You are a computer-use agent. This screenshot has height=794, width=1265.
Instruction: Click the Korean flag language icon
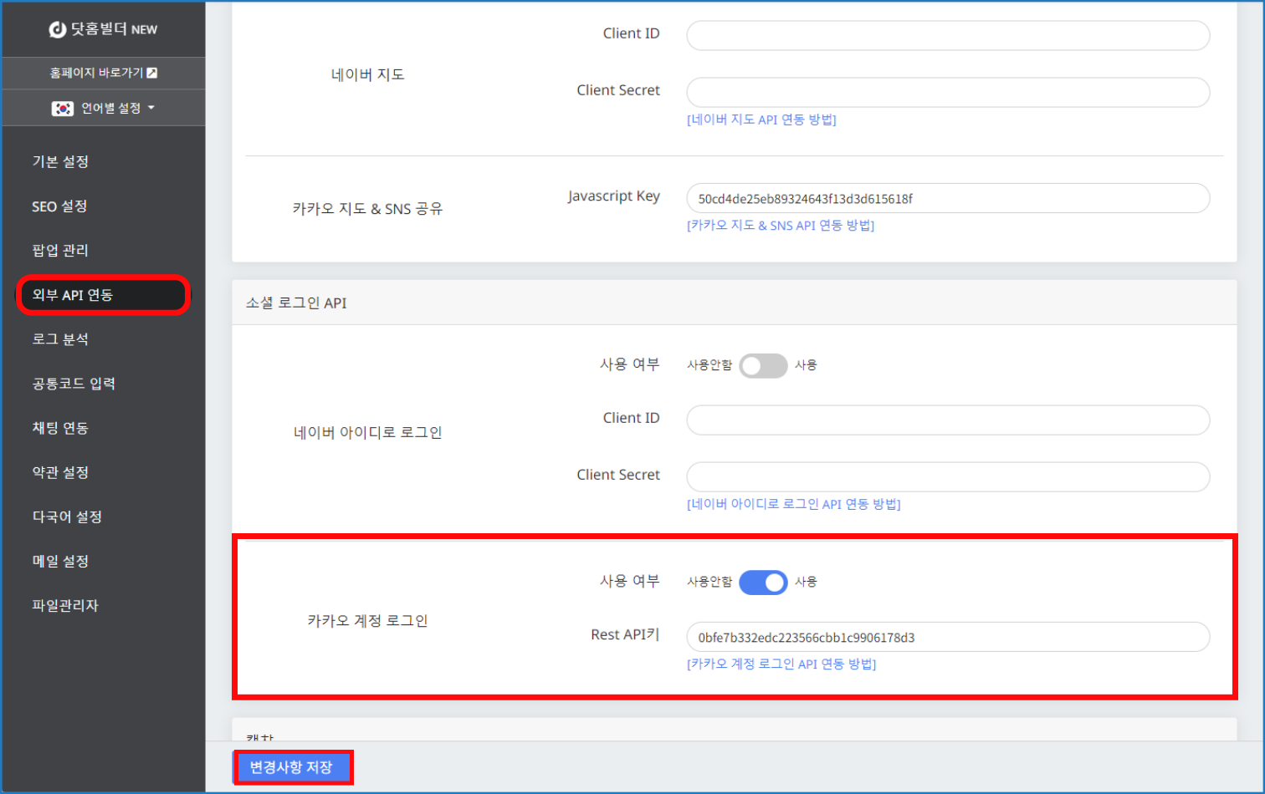(x=63, y=109)
